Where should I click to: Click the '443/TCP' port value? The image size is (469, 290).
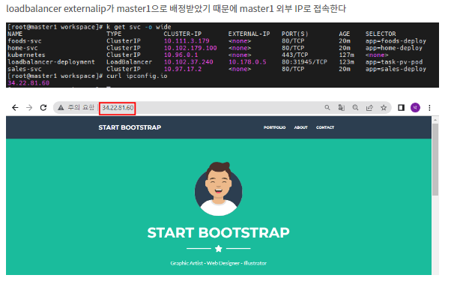pyautogui.click(x=295, y=55)
